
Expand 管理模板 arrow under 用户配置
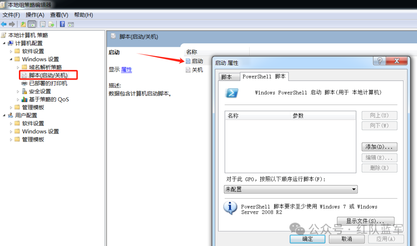coord(11,139)
